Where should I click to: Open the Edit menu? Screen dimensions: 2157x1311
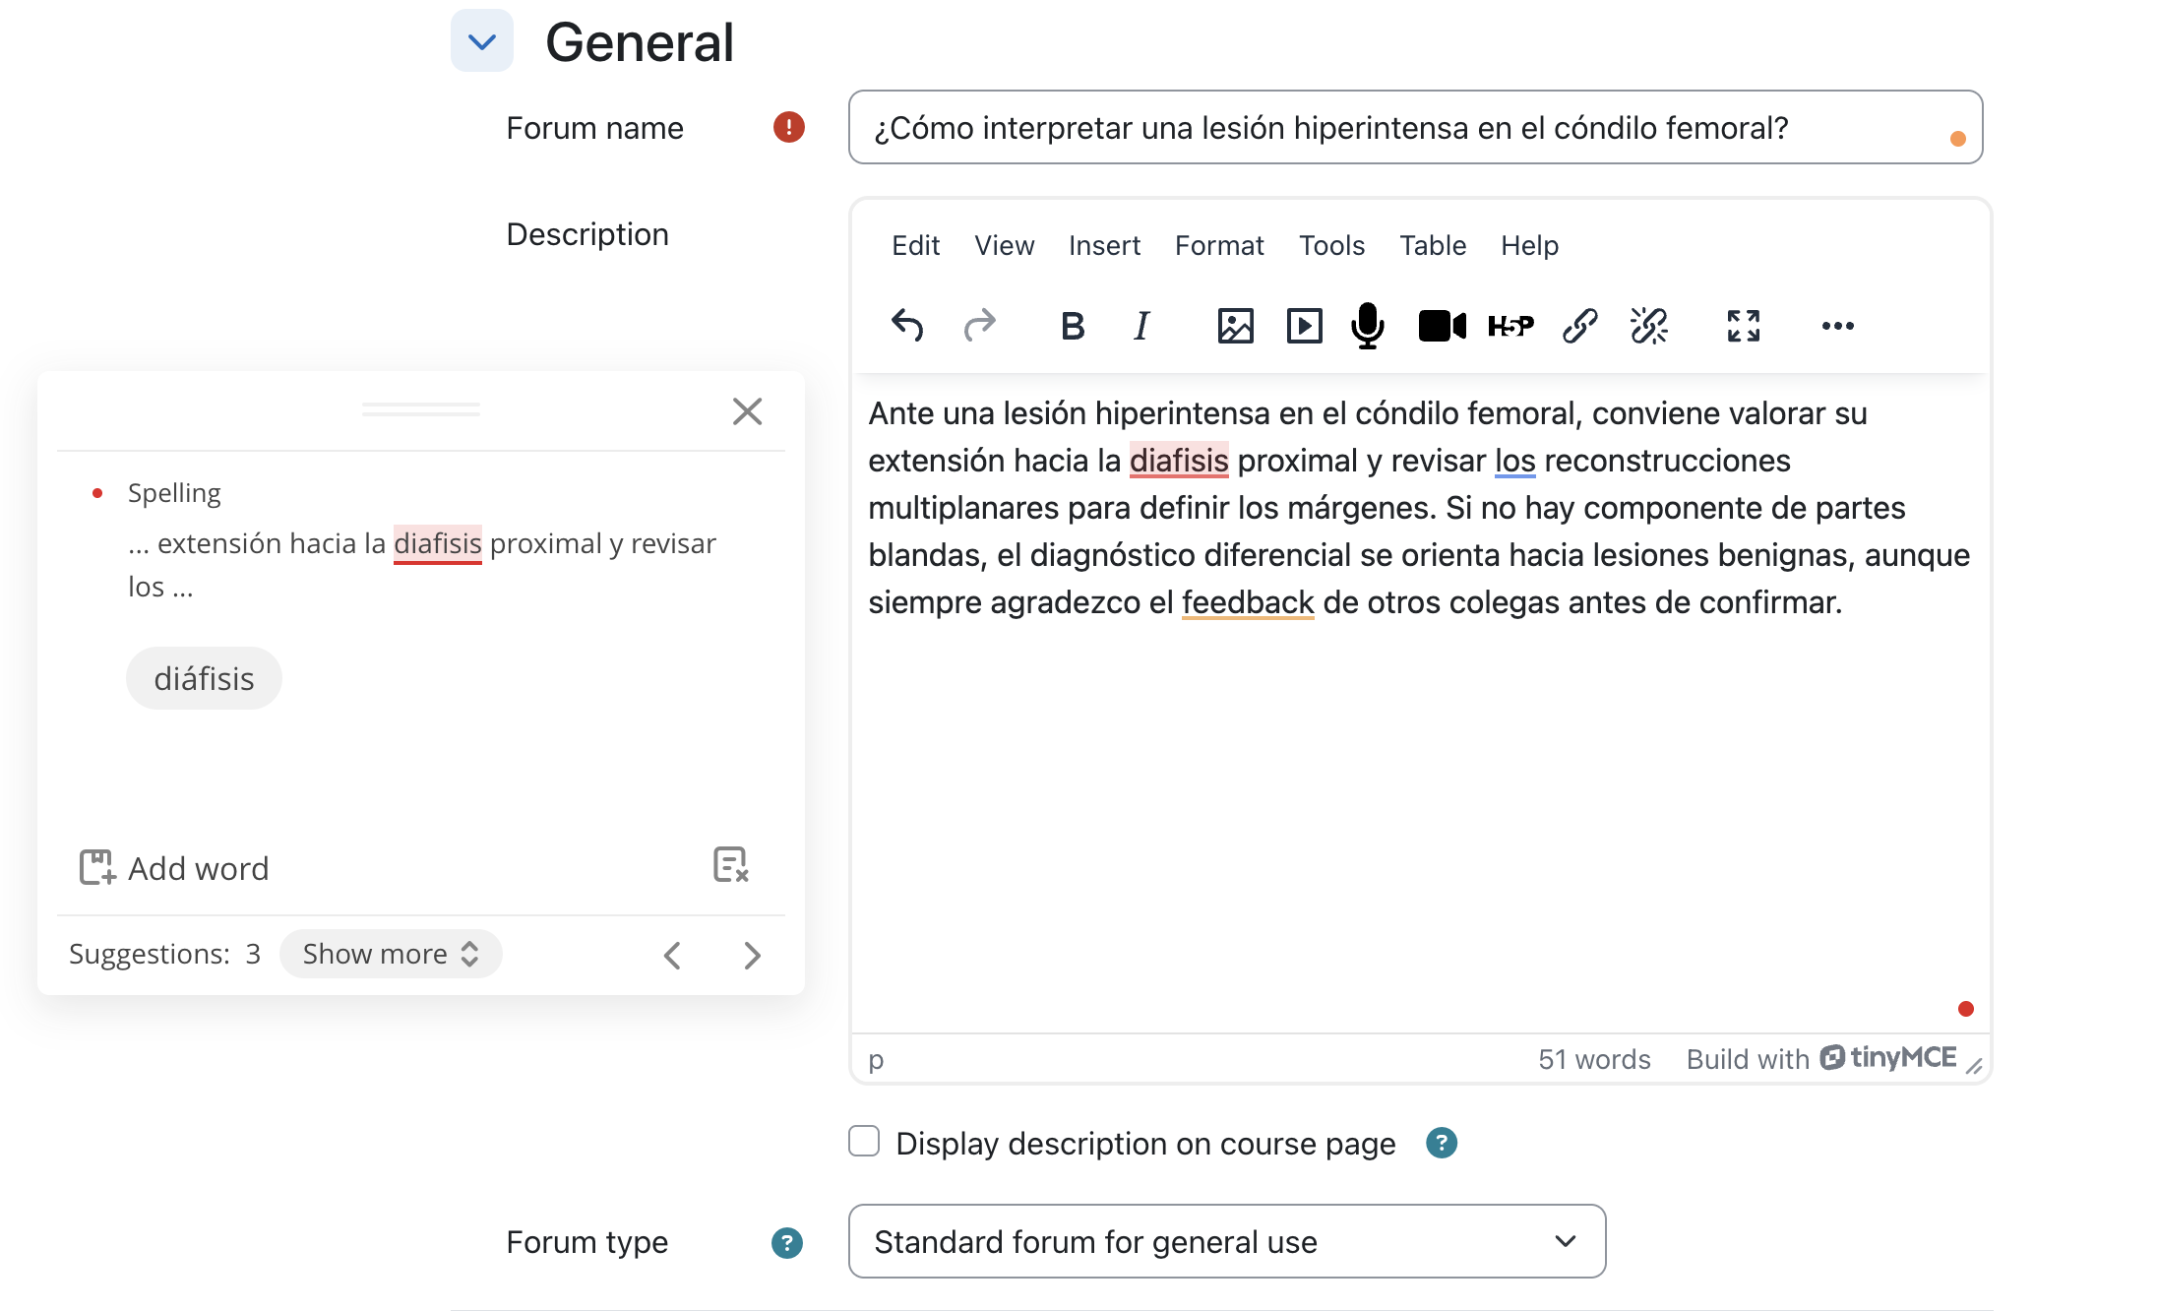915,245
